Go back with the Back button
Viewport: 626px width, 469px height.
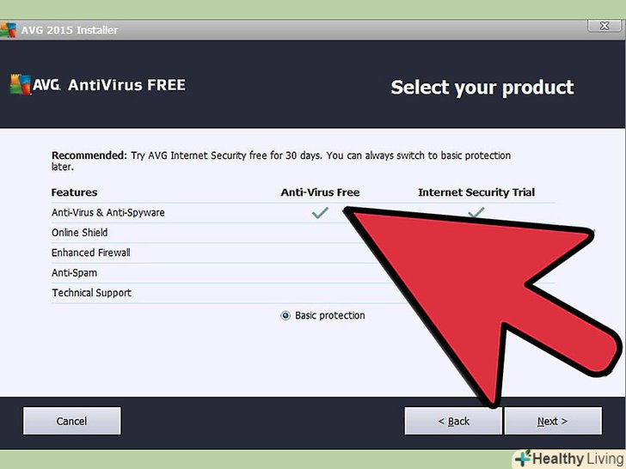(x=453, y=421)
